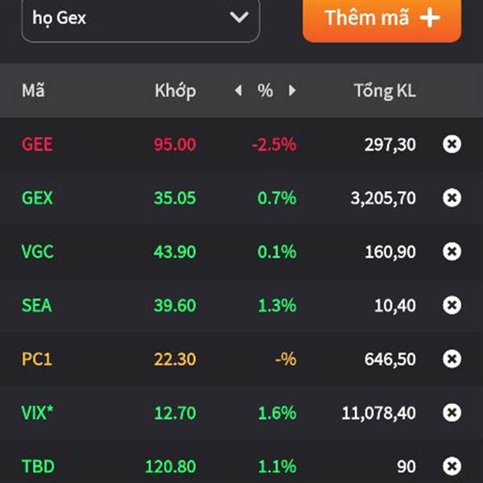Delete VIX* from the watchlist
Screen dimensions: 483x483
[x=452, y=412]
